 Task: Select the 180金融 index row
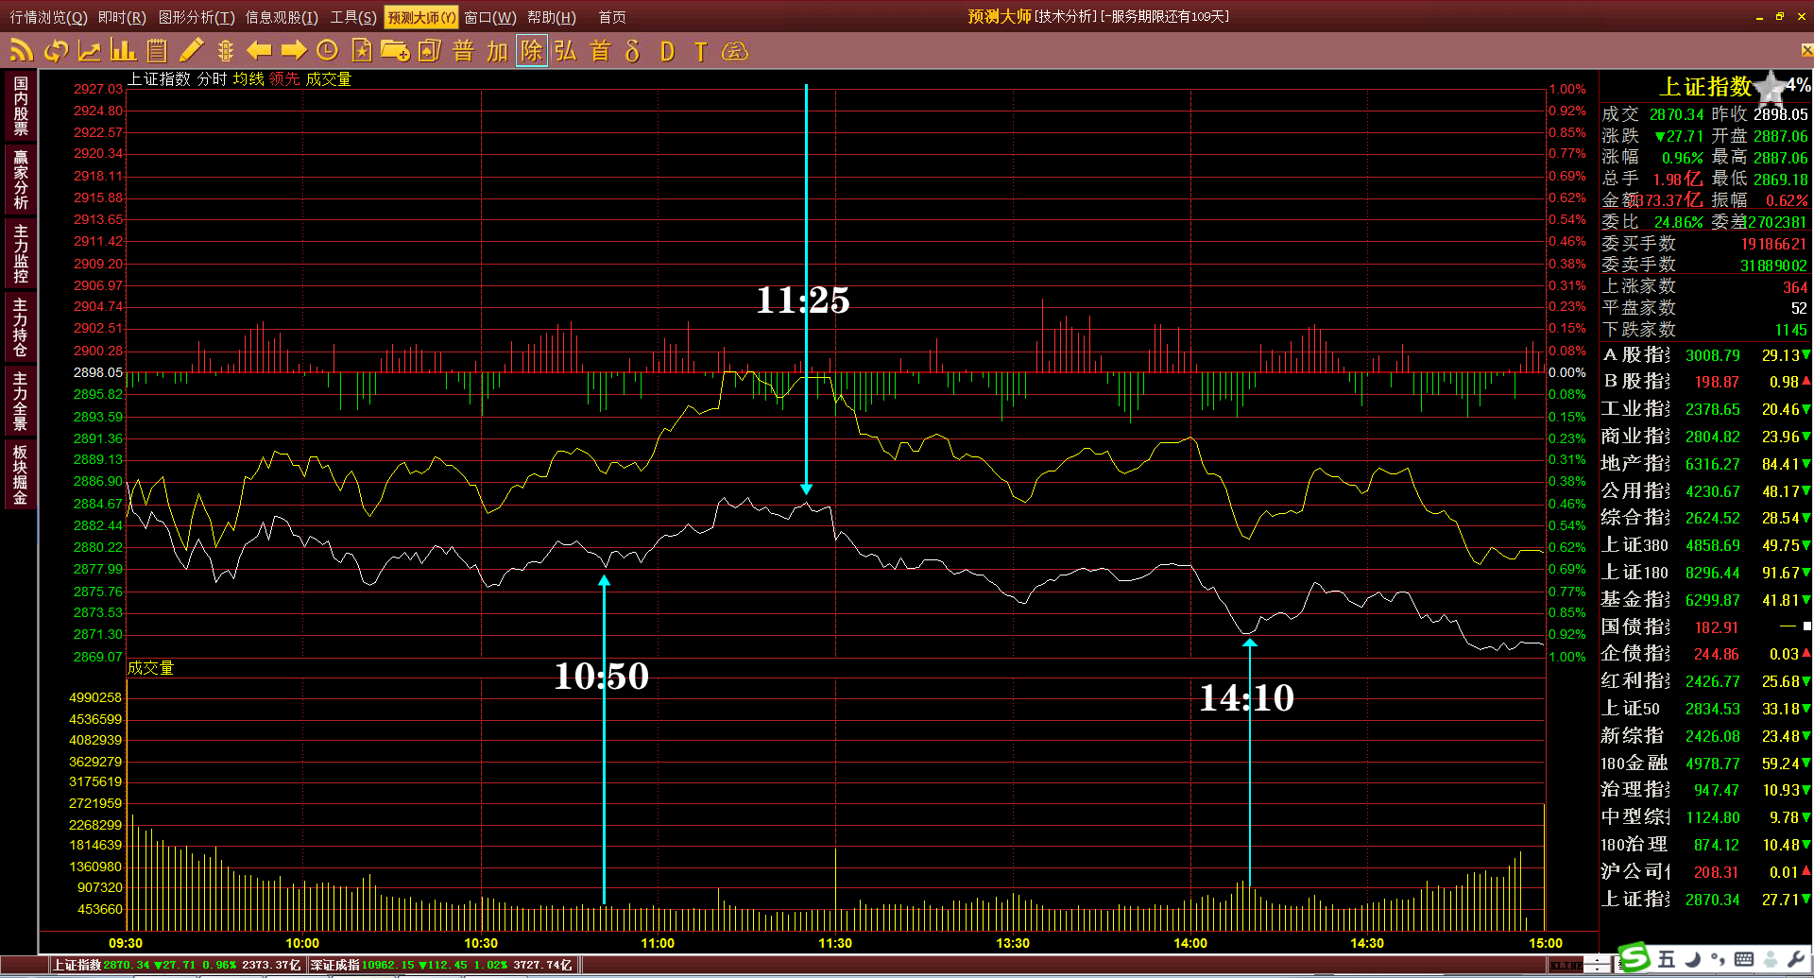(1705, 764)
